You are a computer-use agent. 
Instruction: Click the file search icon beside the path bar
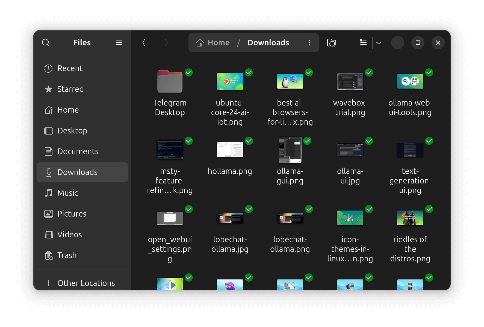(x=331, y=43)
